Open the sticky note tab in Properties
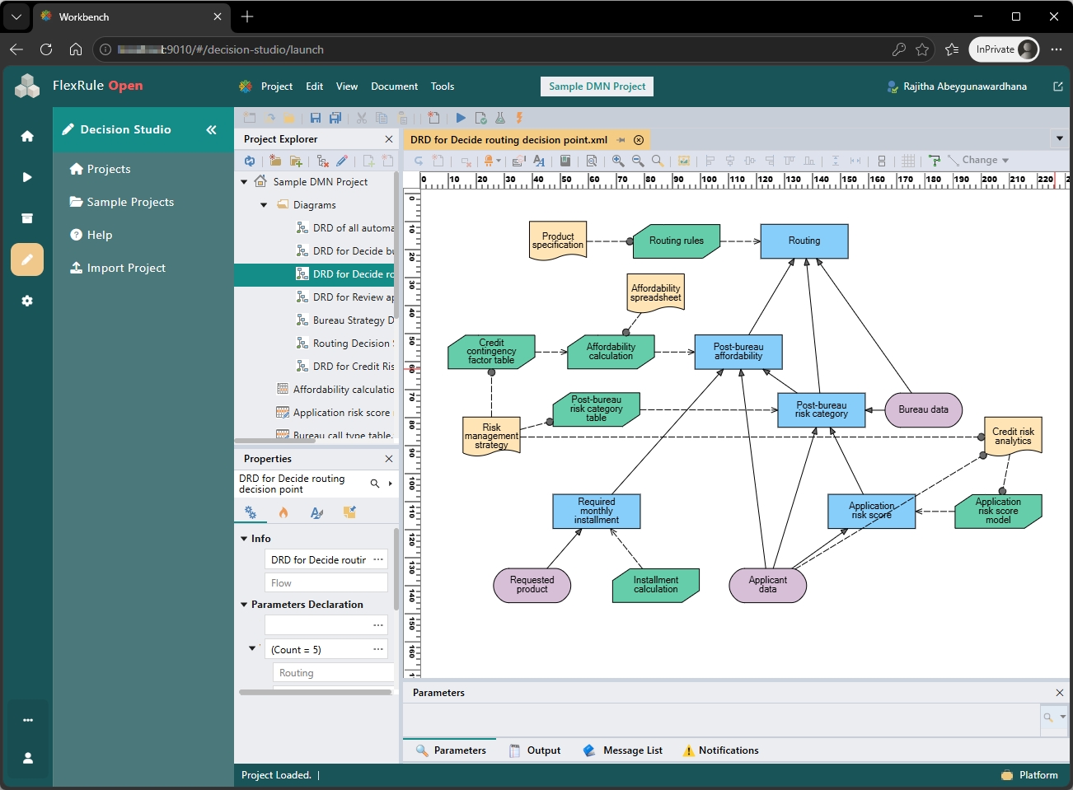 [x=349, y=512]
